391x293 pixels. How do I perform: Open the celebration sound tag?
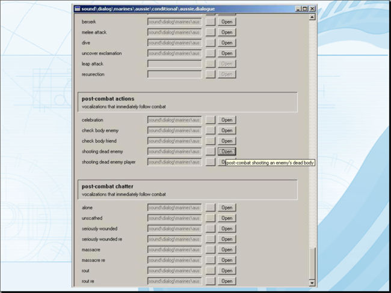pyautogui.click(x=227, y=120)
